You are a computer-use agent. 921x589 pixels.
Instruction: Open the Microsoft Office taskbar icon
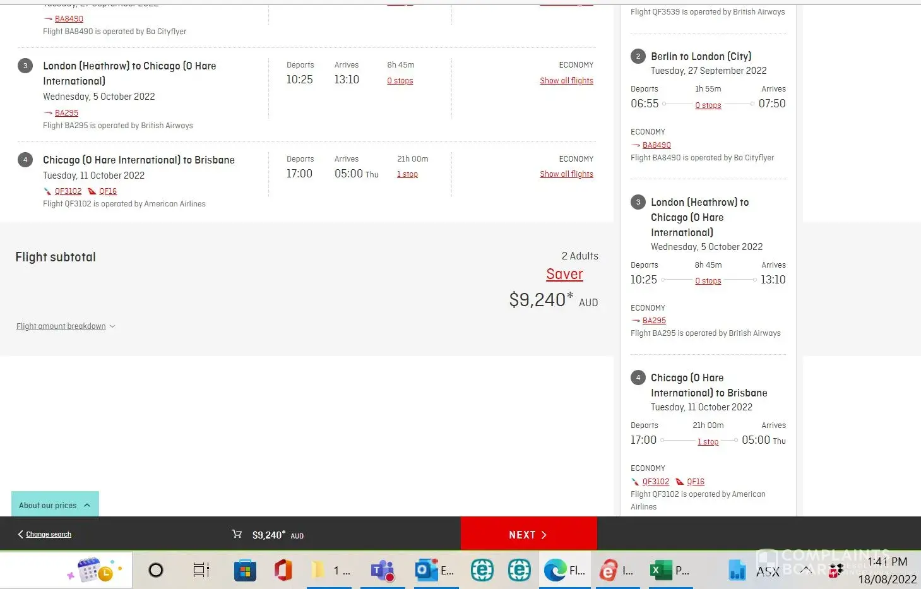(283, 571)
